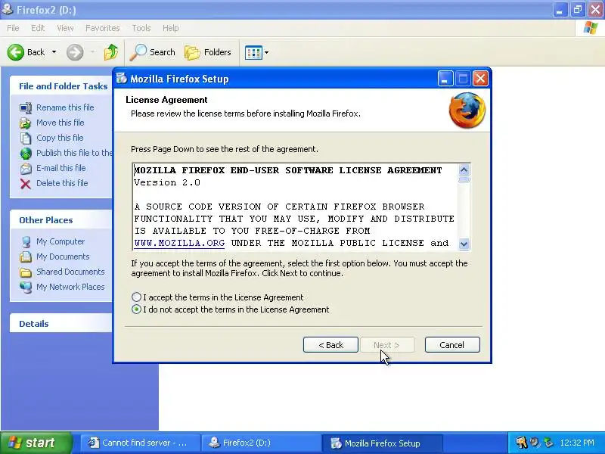Click the green Back arrow icon in Explorer toolbar
The image size is (605, 454).
point(16,52)
